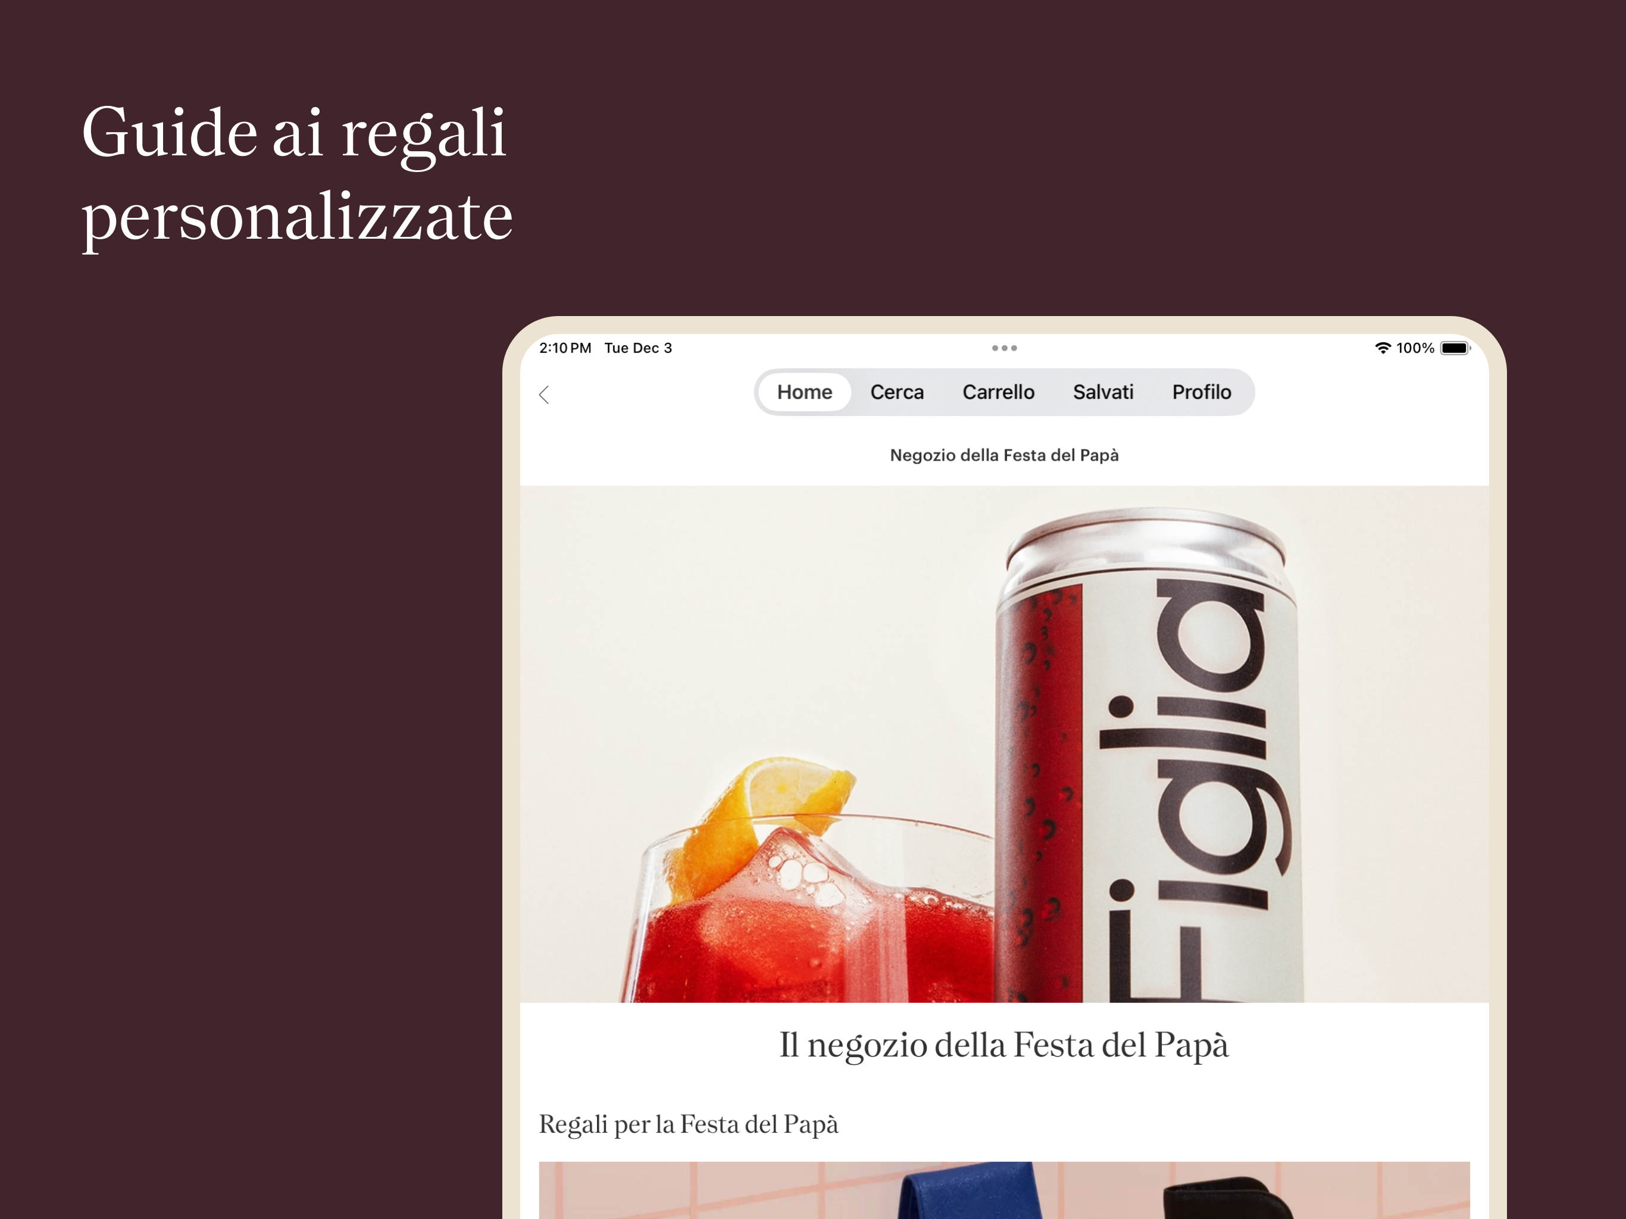Tap the Il negozio della Festa del Papà heading
The width and height of the screenshot is (1626, 1219).
(x=1004, y=1045)
